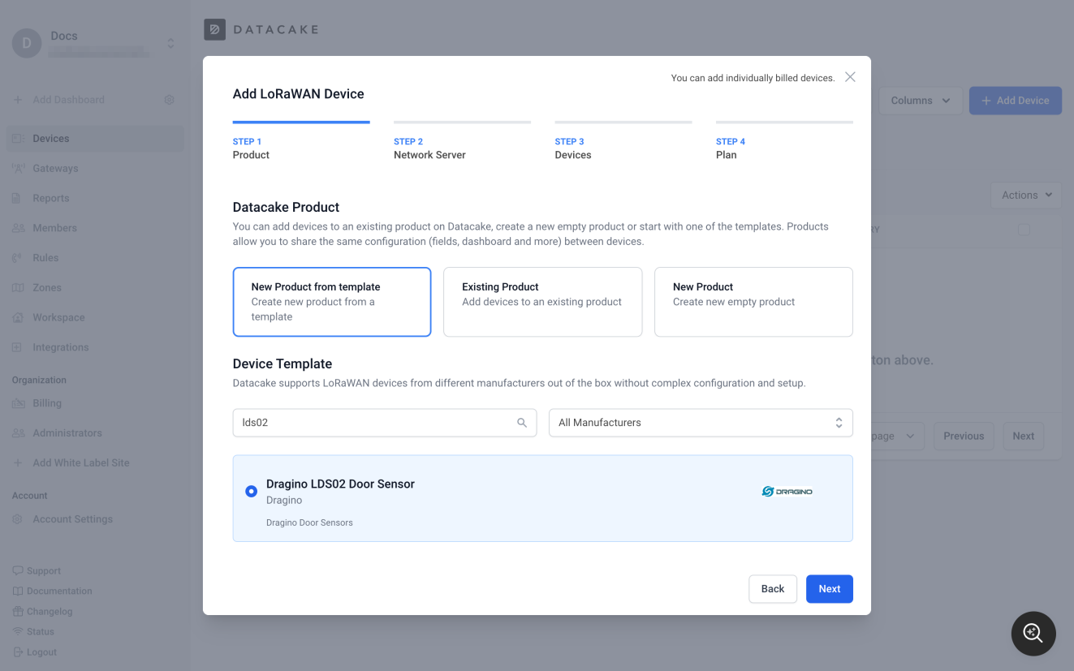Open the All Manufacturers dropdown
The height and width of the screenshot is (671, 1074).
tap(701, 423)
